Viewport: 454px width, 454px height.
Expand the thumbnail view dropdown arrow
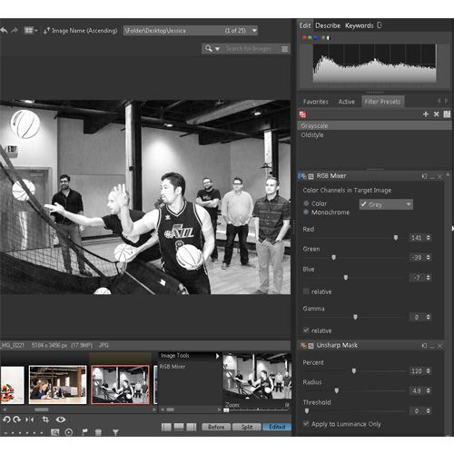pos(36,31)
